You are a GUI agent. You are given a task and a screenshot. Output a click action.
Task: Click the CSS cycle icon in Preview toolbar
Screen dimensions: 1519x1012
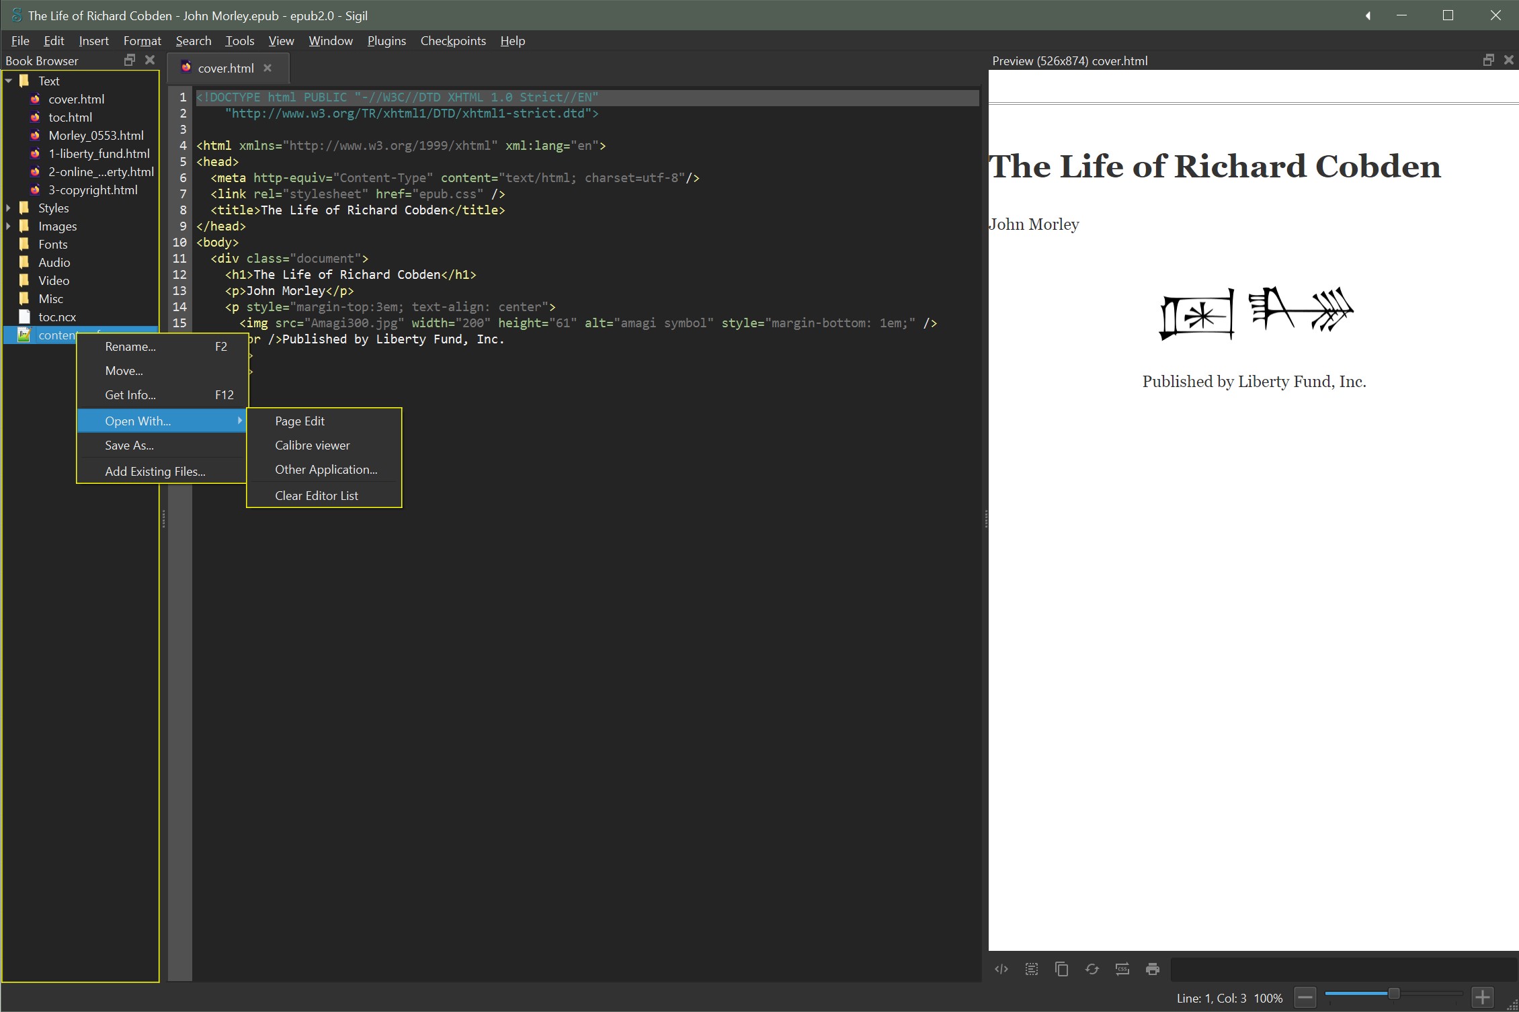(x=1122, y=969)
